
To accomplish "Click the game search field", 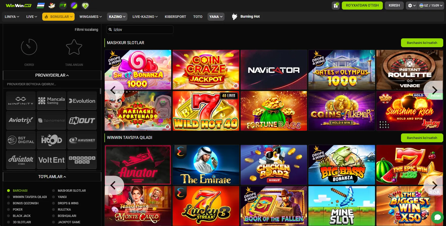I will 140,30.
